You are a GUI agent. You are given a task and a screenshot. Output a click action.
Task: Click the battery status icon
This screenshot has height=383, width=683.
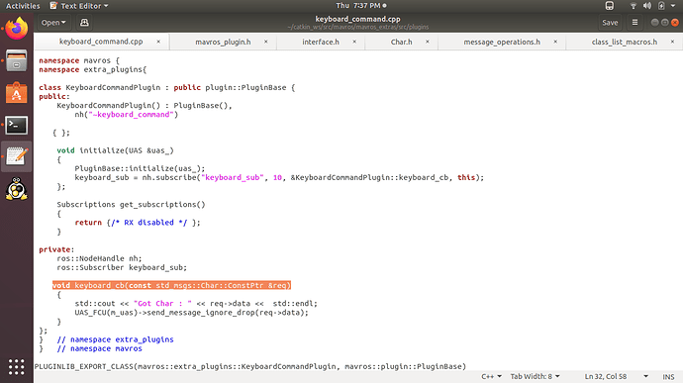(661, 6)
